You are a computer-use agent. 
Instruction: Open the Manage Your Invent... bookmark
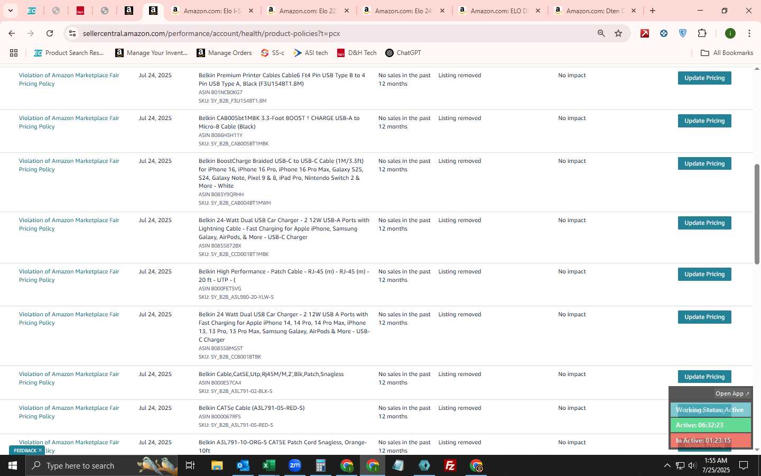152,53
